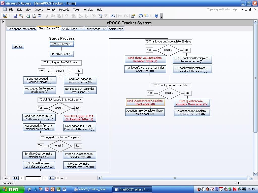The height and width of the screenshot is (193, 258).
Task: Switch to Study Stage - T1 tab
Action: (x=72, y=29)
